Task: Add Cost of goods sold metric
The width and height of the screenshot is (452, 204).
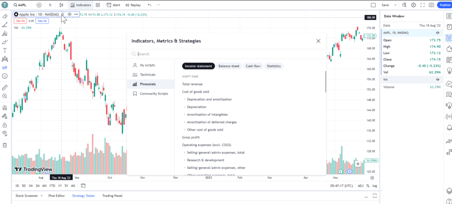Action: (196, 92)
